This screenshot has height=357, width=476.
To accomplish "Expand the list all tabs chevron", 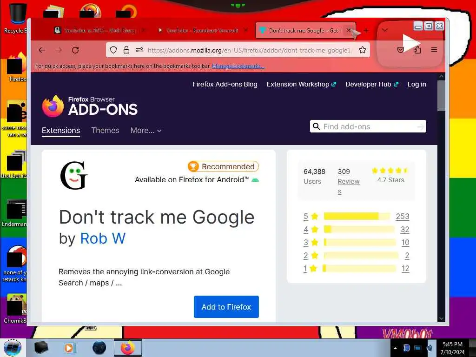I will 385,30.
